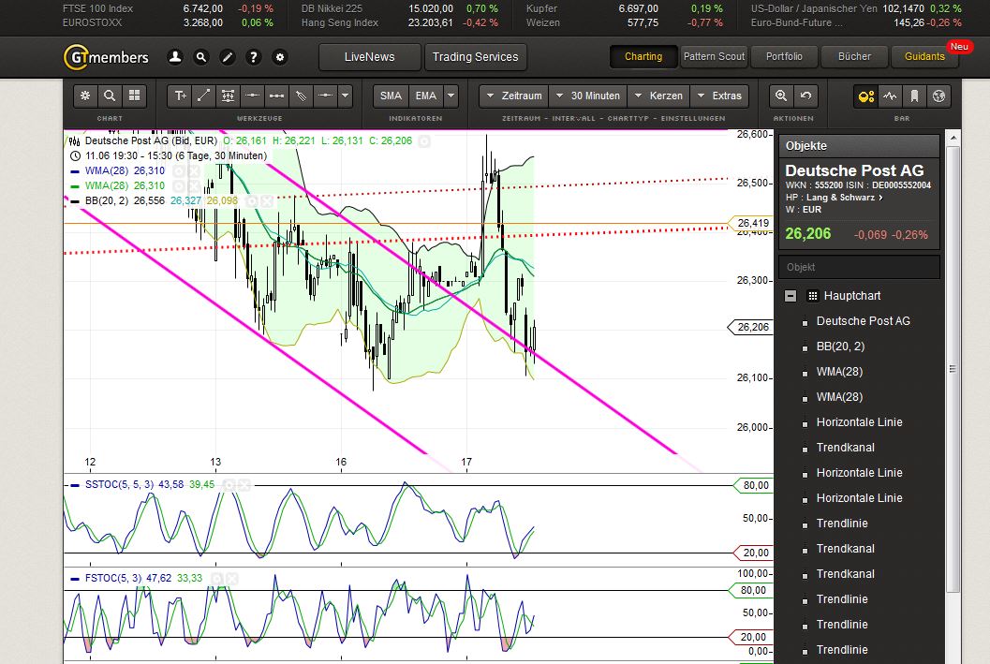Open LiveNews
This screenshot has width=990, height=664.
pos(369,57)
